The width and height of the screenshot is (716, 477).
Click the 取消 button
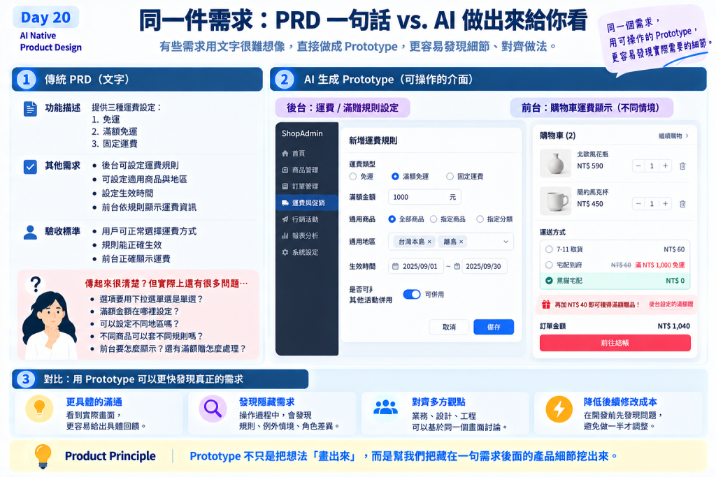449,327
